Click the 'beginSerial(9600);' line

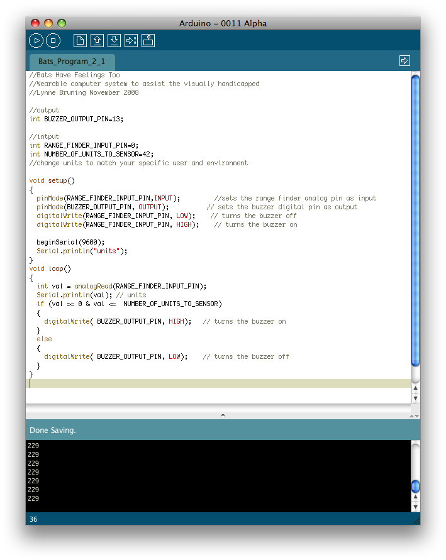click(x=70, y=242)
